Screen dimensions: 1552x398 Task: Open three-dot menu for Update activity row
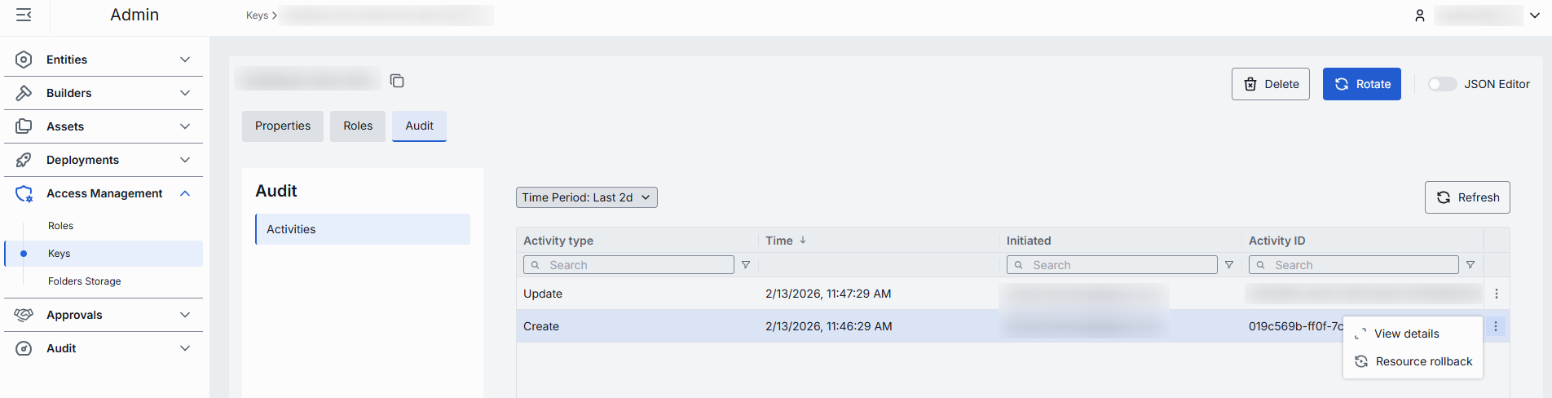[x=1497, y=294]
